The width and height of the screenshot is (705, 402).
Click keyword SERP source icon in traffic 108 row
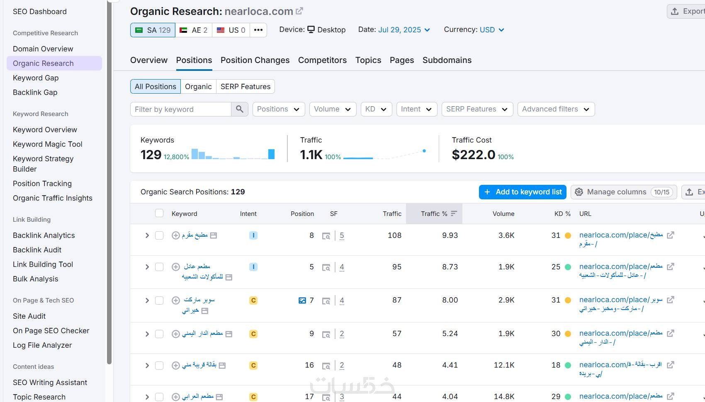[214, 235]
